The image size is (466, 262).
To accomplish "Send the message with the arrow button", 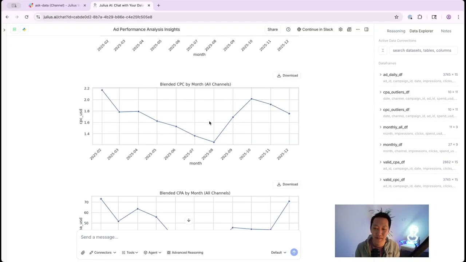I will click(x=294, y=252).
